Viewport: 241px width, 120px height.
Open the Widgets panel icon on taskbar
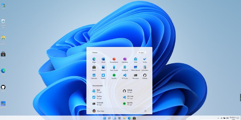[x=114, y=118]
